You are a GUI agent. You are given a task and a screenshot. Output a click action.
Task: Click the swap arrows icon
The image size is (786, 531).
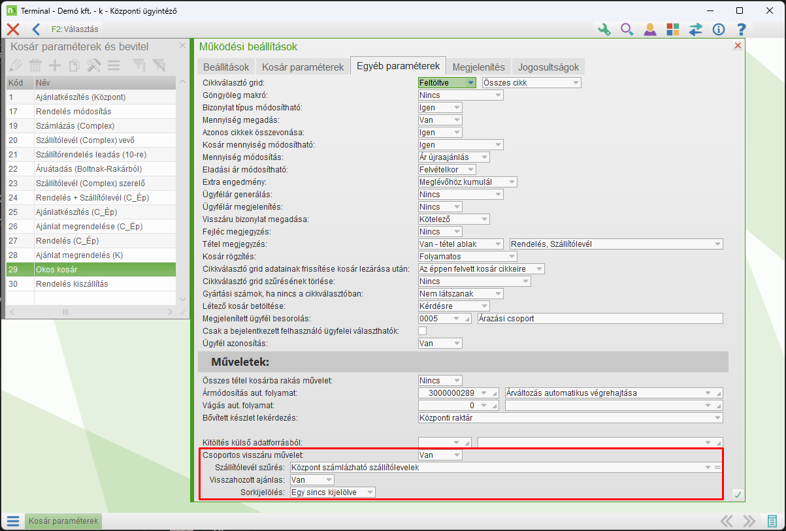tap(696, 29)
